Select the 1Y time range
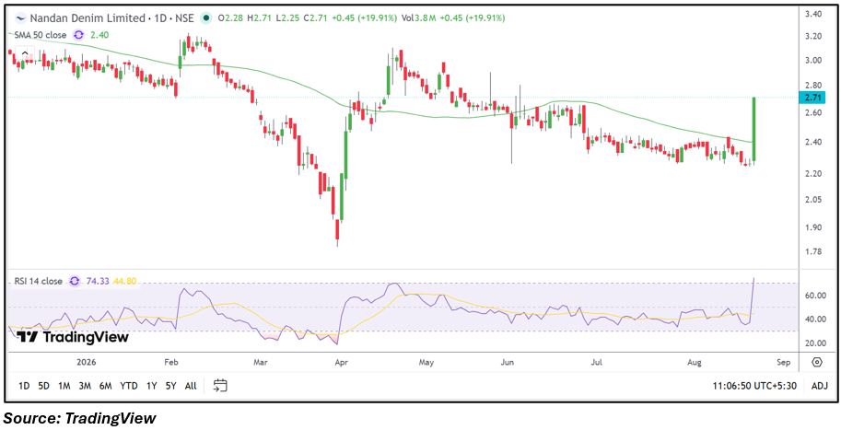 pos(152,386)
